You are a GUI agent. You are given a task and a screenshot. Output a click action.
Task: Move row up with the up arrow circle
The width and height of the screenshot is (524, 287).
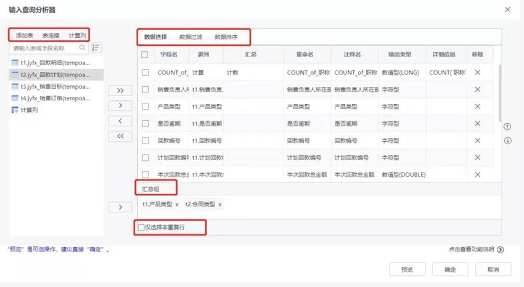point(507,126)
